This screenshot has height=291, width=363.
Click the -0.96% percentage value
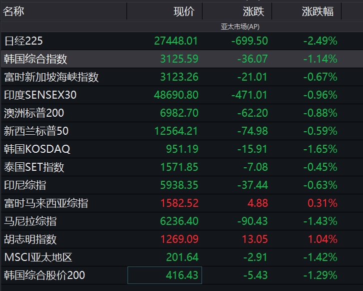click(x=320, y=95)
